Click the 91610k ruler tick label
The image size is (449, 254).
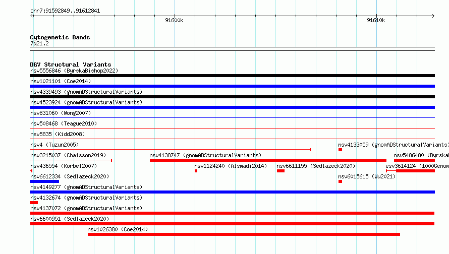tap(376, 20)
